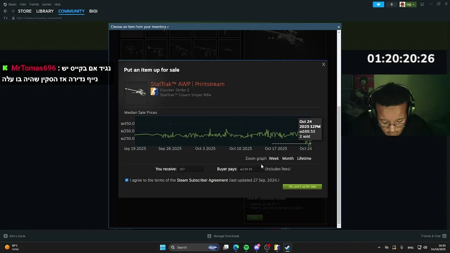Viewport: 450px width, 253px height.
Task: Navigate back with the back arrow
Action: [5, 11]
